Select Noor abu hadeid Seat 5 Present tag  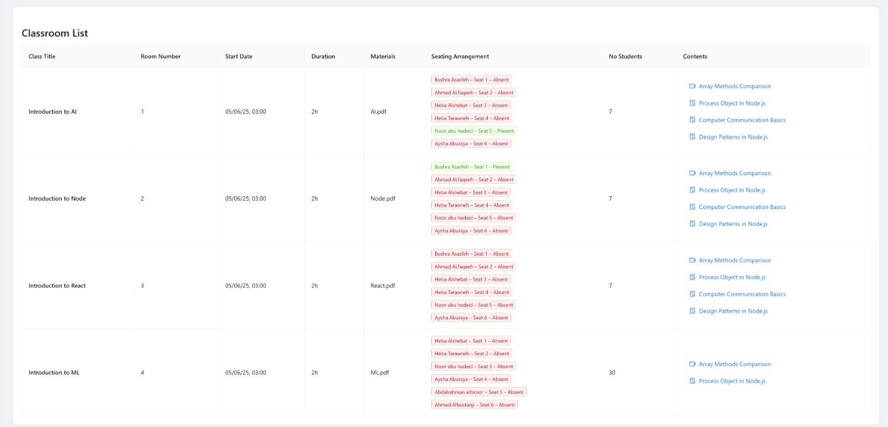pos(474,131)
